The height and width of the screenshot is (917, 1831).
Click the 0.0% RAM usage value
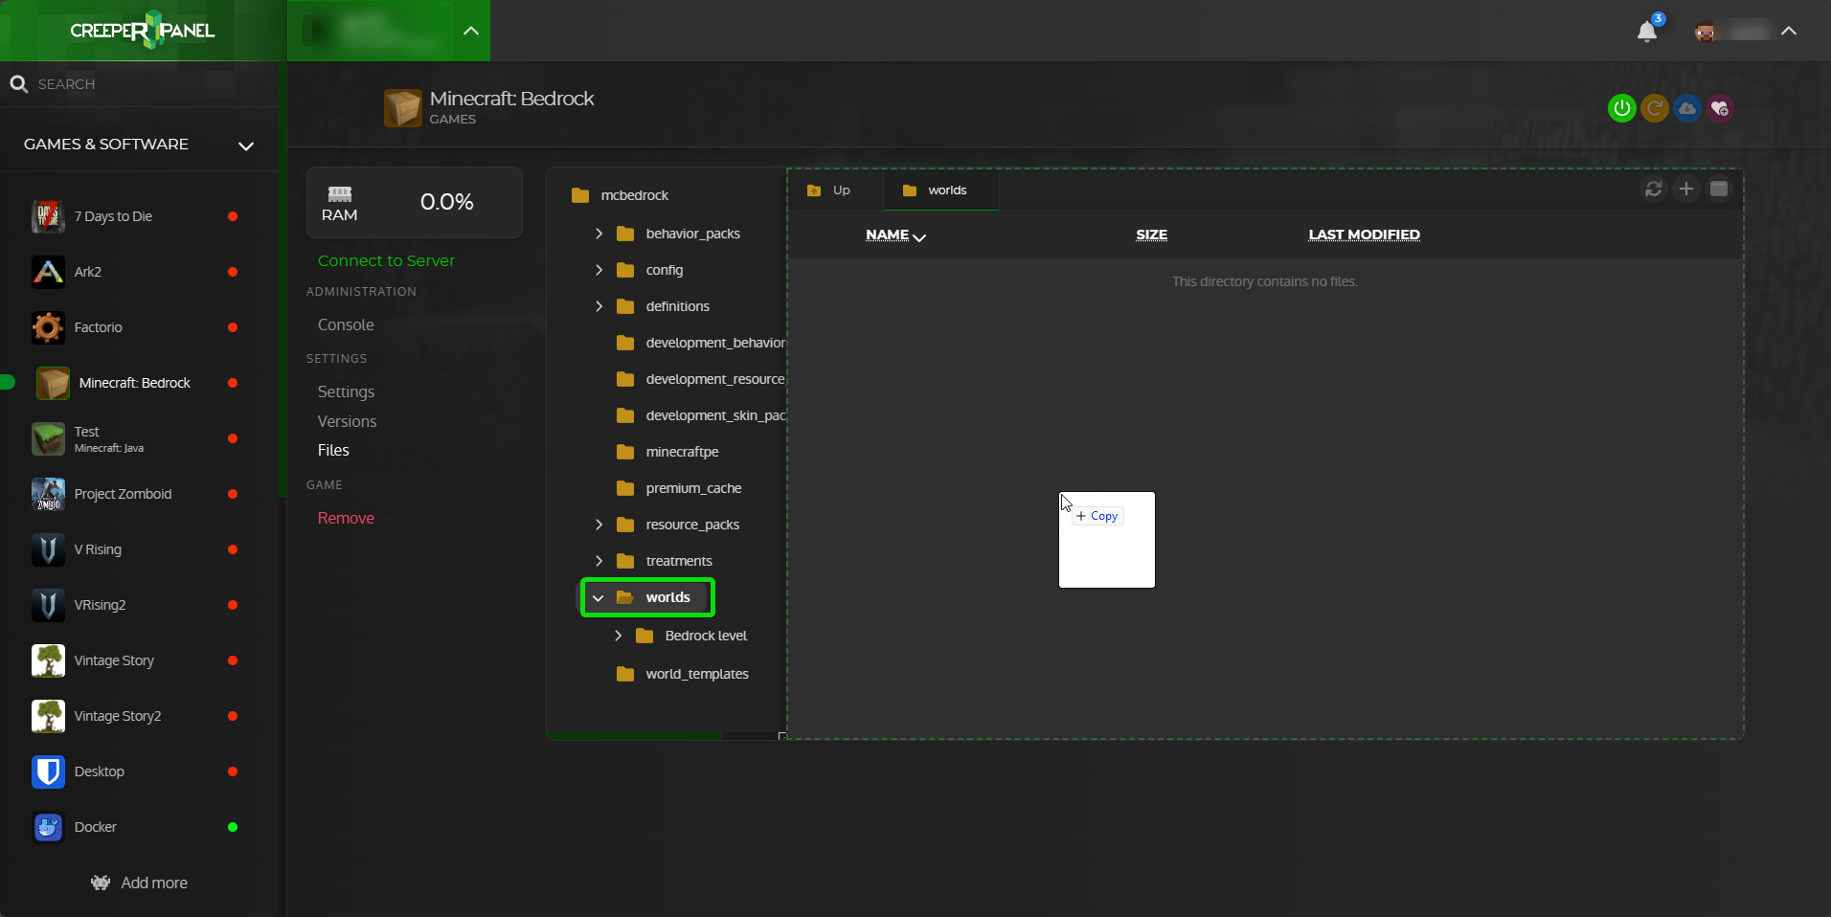click(447, 202)
